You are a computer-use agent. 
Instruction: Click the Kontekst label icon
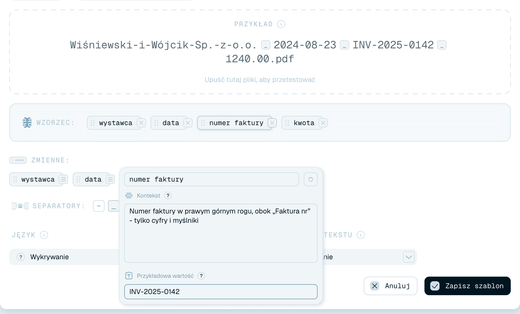click(129, 196)
